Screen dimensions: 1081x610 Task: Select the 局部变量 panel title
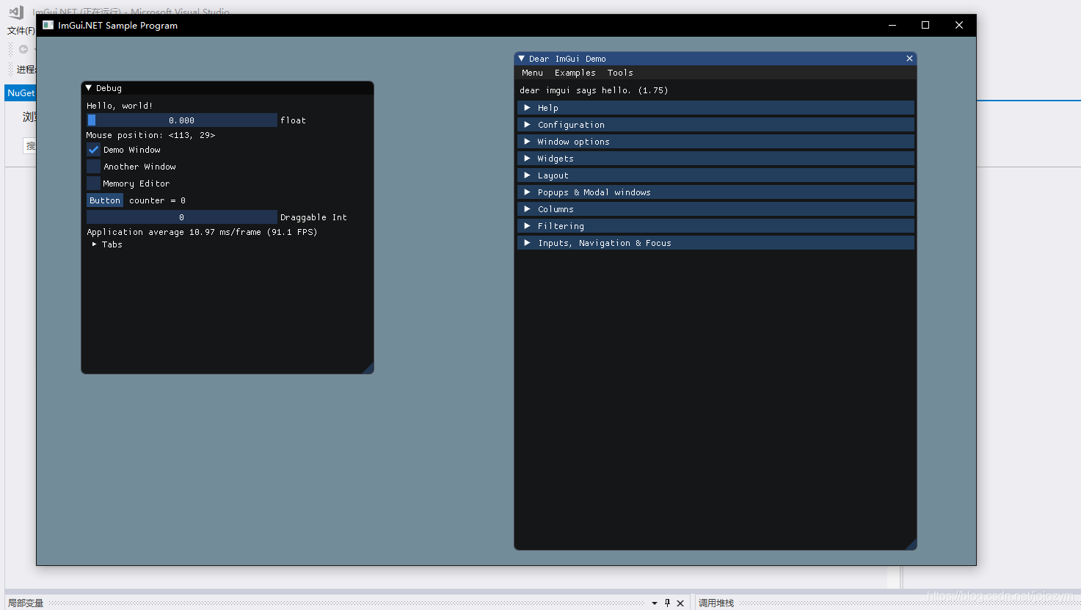click(26, 603)
